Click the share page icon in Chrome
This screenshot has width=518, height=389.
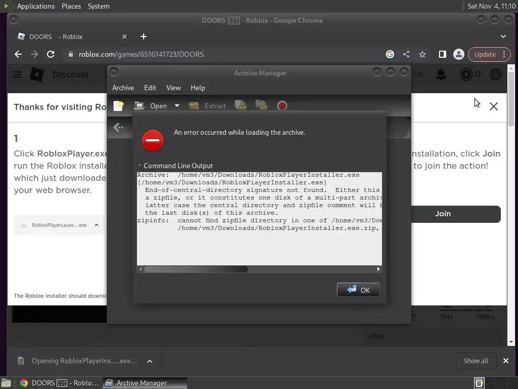[x=406, y=54]
